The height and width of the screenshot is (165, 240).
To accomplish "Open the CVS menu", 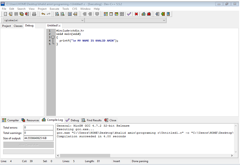I will pyautogui.click(x=74, y=9).
